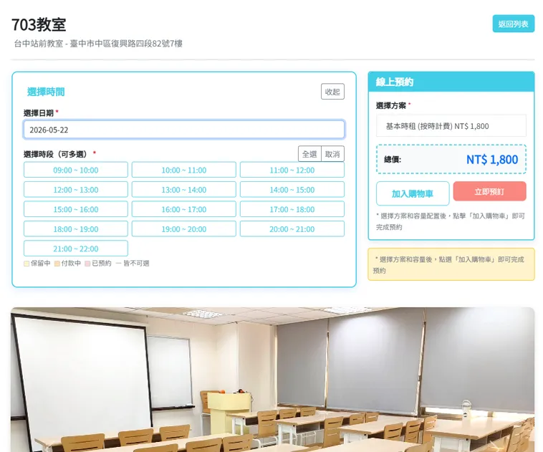Viewport: 543px width, 452px height.
Task: Click the total price NT$ 1,800
Action: (x=492, y=160)
